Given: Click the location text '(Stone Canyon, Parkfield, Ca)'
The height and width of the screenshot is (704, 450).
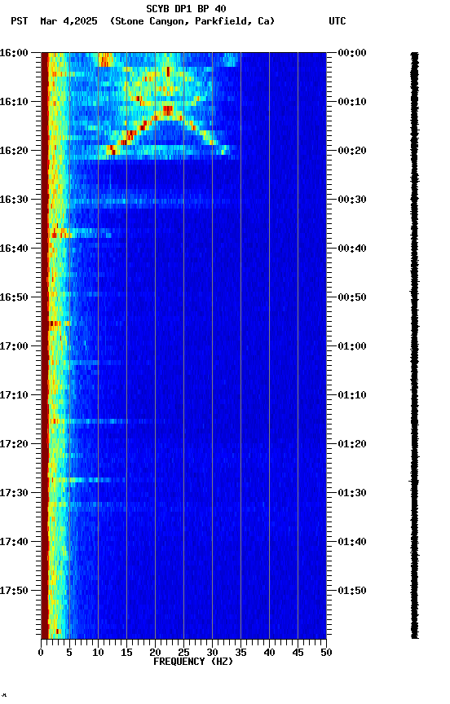Looking at the screenshot, I should pyautogui.click(x=192, y=21).
